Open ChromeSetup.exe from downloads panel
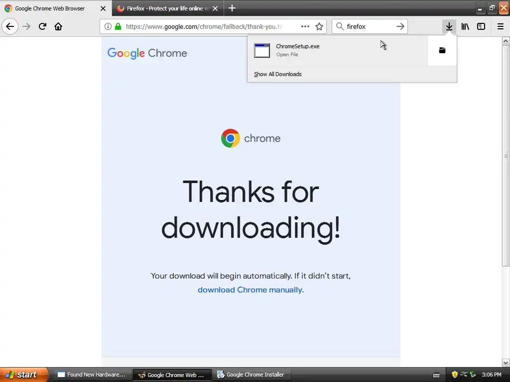The width and height of the screenshot is (510, 382). pos(337,50)
